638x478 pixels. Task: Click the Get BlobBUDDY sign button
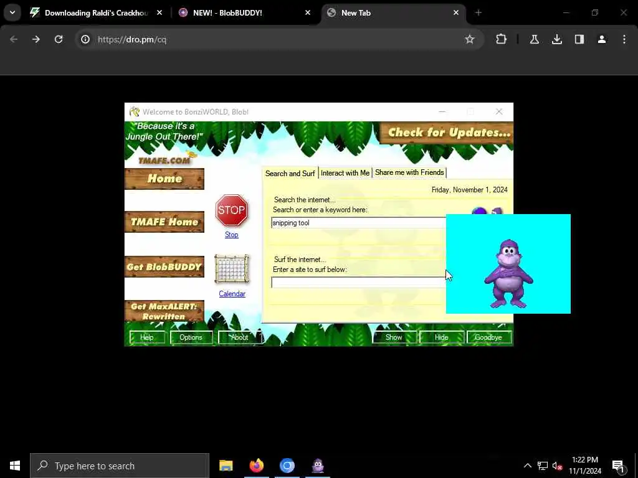(x=164, y=266)
